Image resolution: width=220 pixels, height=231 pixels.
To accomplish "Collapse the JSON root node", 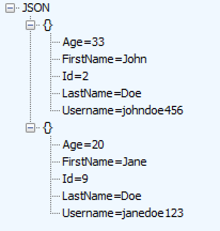I will point(10,8).
